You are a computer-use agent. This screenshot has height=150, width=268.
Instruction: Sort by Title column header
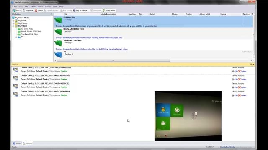pos(65,14)
